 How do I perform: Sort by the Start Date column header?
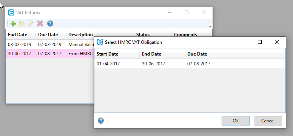coord(117,54)
